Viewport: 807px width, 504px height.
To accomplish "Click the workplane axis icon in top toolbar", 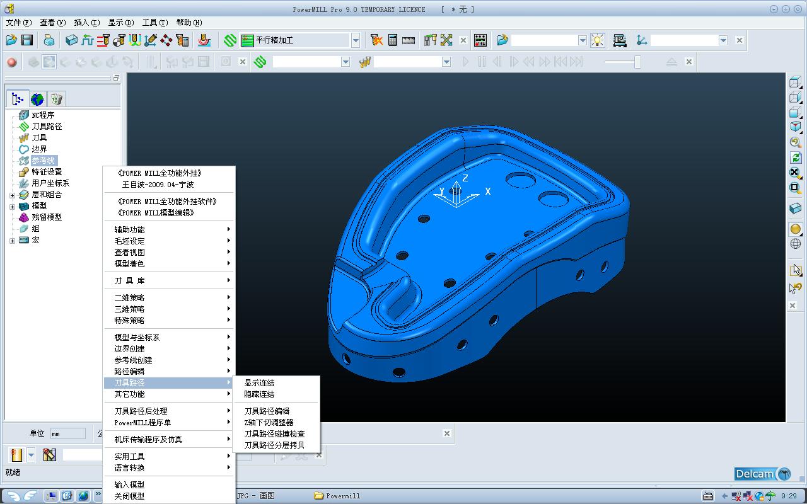I will pos(642,40).
